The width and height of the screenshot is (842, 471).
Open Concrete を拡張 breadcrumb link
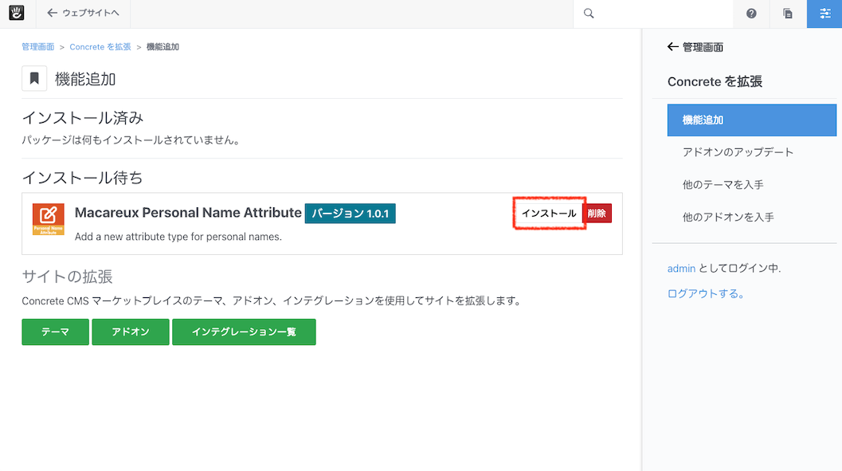[100, 47]
